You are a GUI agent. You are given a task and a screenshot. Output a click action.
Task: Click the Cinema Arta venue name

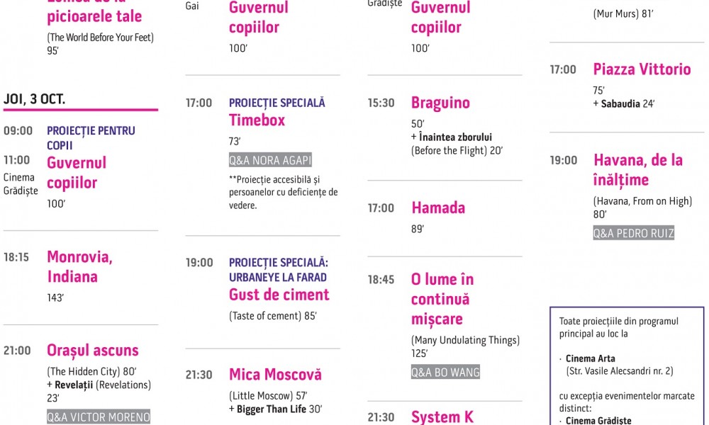pyautogui.click(x=590, y=358)
